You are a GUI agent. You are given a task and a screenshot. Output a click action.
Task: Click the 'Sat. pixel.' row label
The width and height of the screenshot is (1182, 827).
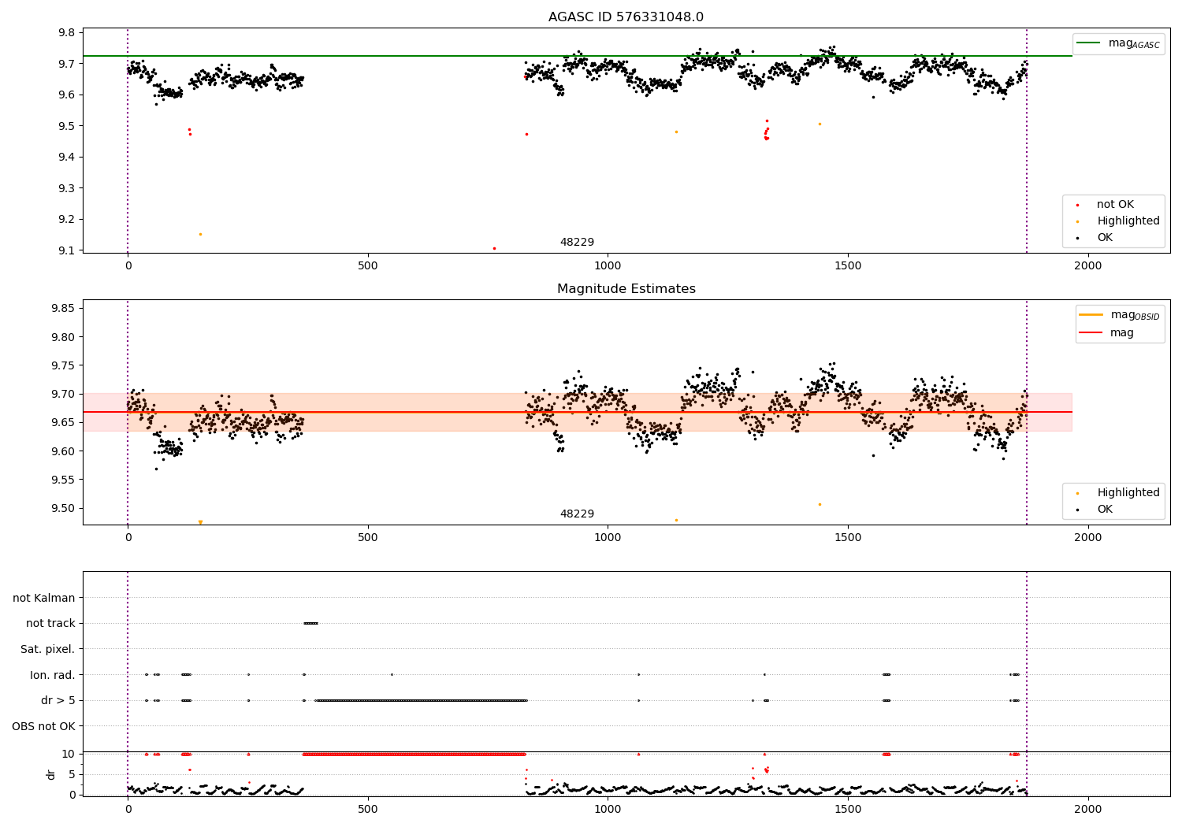tap(48, 650)
